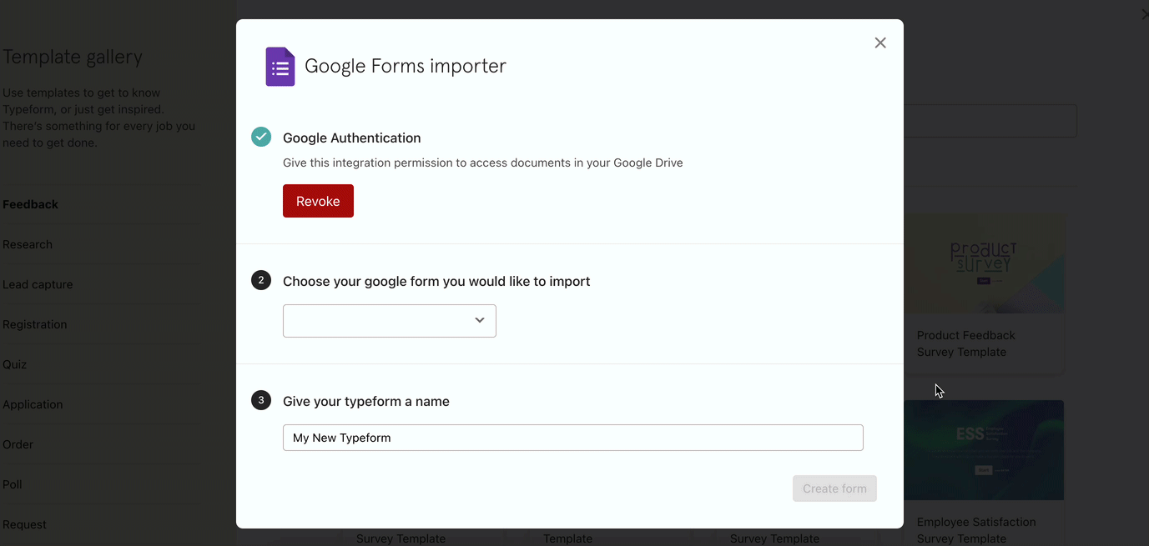This screenshot has height=546, width=1149.
Task: Open the Poll template category
Action: click(13, 484)
